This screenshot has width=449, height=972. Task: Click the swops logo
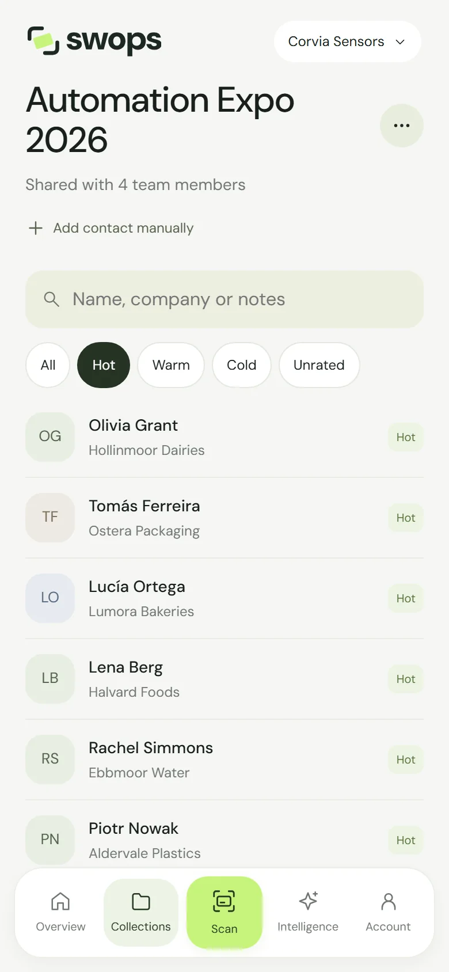94,41
